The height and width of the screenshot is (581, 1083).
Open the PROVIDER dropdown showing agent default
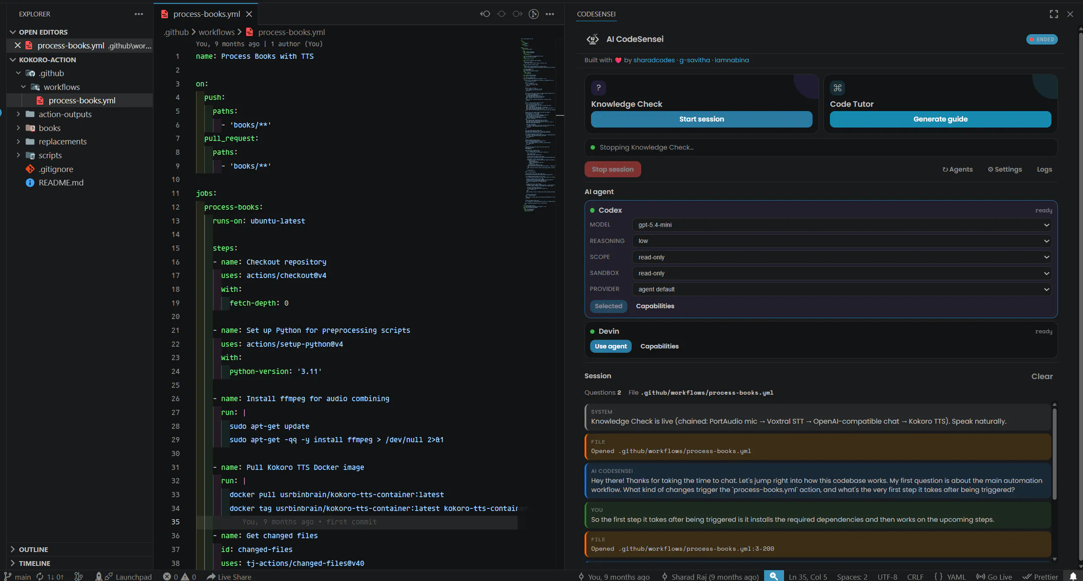(x=842, y=289)
